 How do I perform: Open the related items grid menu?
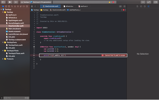[32, 6]
